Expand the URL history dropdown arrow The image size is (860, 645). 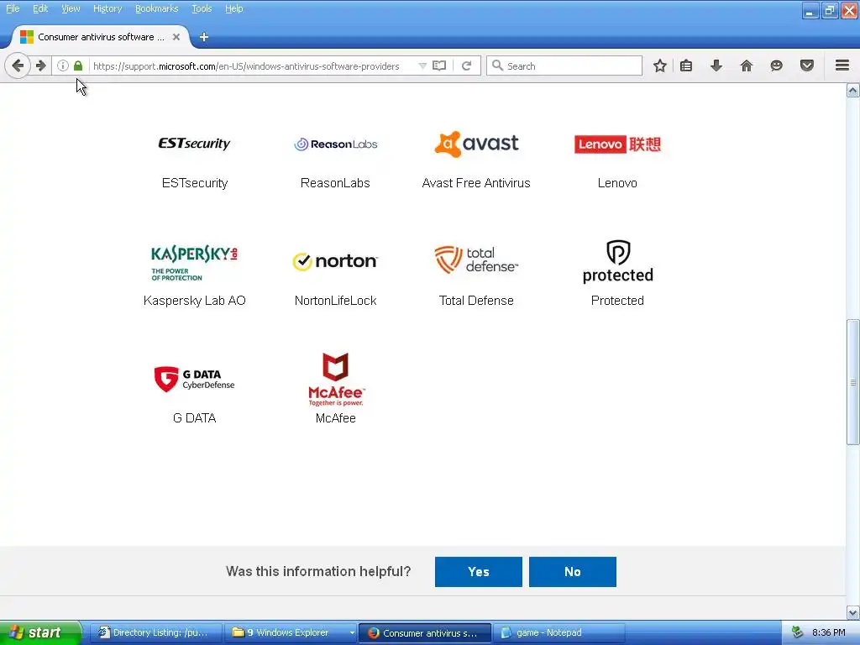point(422,66)
